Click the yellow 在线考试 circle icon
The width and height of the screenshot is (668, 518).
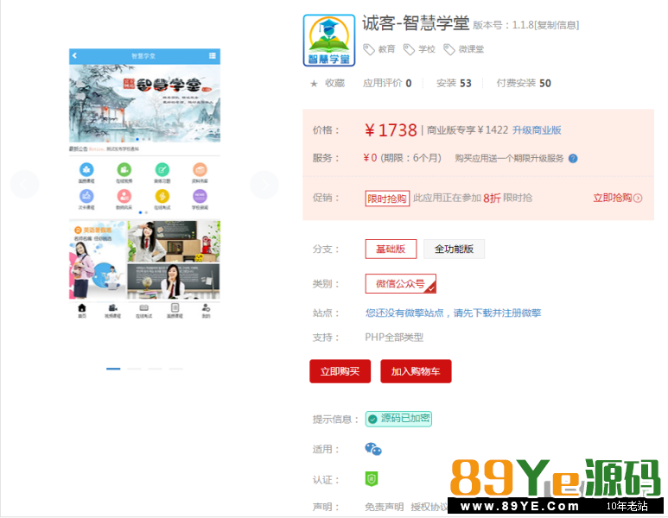[x=162, y=196]
